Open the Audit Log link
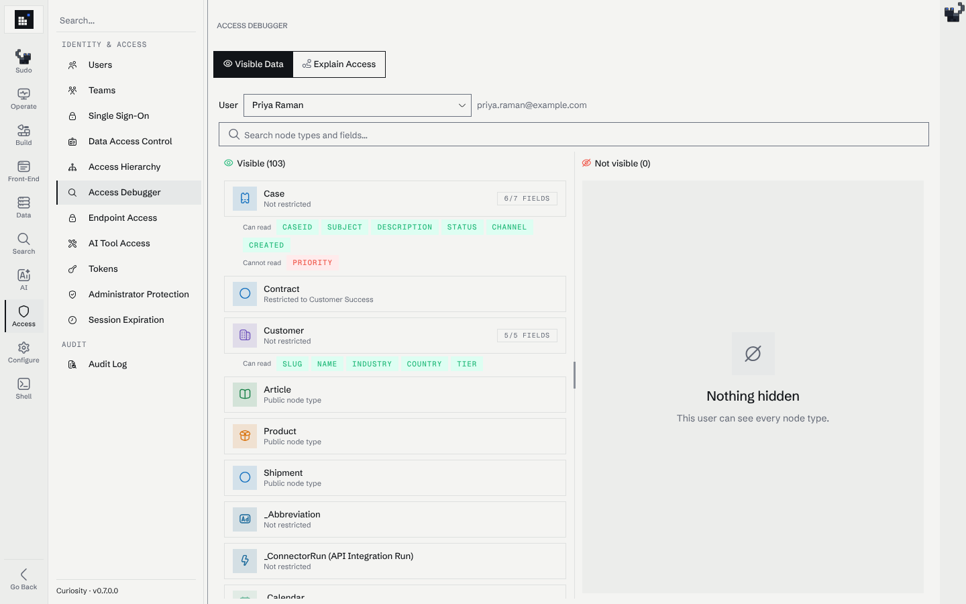 [129, 364]
